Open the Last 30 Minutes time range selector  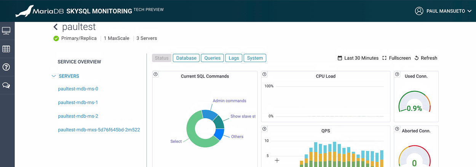[358, 58]
